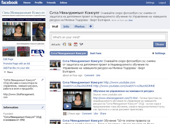This screenshot has width=170, height=124.
Task: Click the second post's author avatar
Action: [x=55, y=86]
